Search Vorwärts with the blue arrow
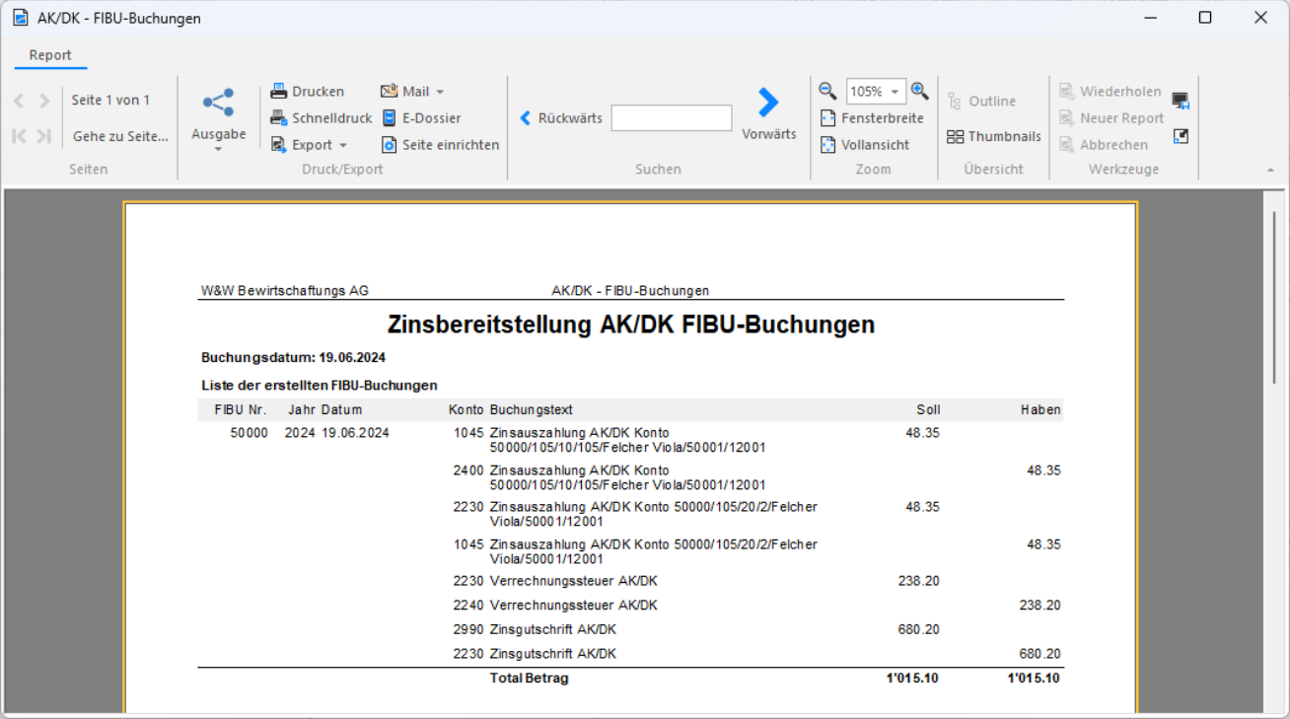Viewport: 1290px width, 719px height. coord(768,102)
